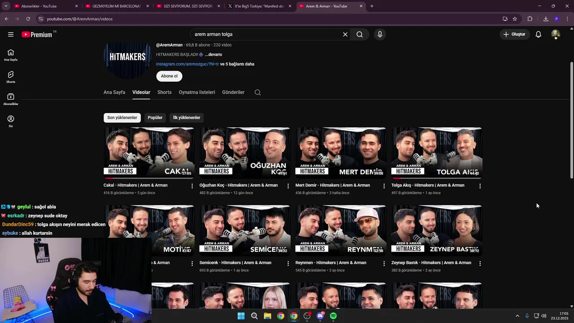The image size is (574, 323).
Task: Open Chrome three-dot menu
Action: (567, 19)
